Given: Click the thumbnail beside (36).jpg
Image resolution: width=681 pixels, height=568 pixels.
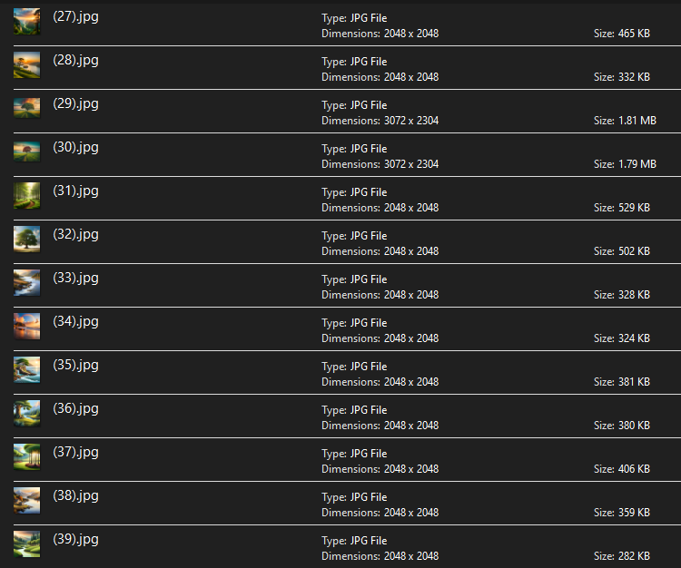Looking at the screenshot, I should pos(26,413).
